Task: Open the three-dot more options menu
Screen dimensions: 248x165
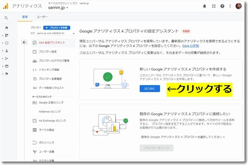Action: click(230, 6)
